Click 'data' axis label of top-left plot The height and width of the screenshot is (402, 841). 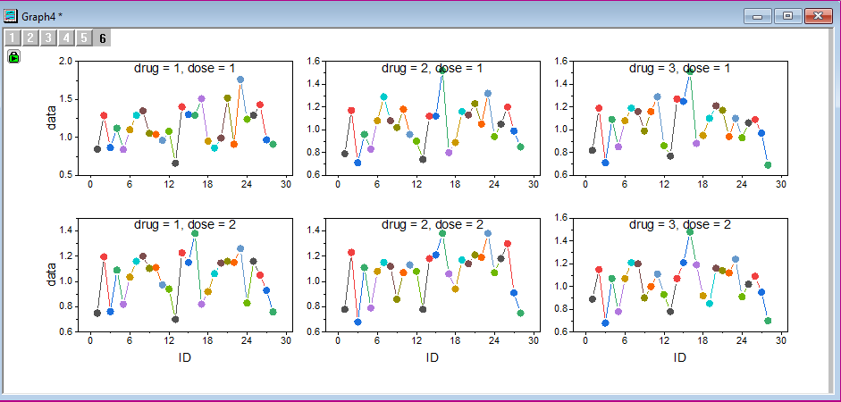[x=52, y=118]
